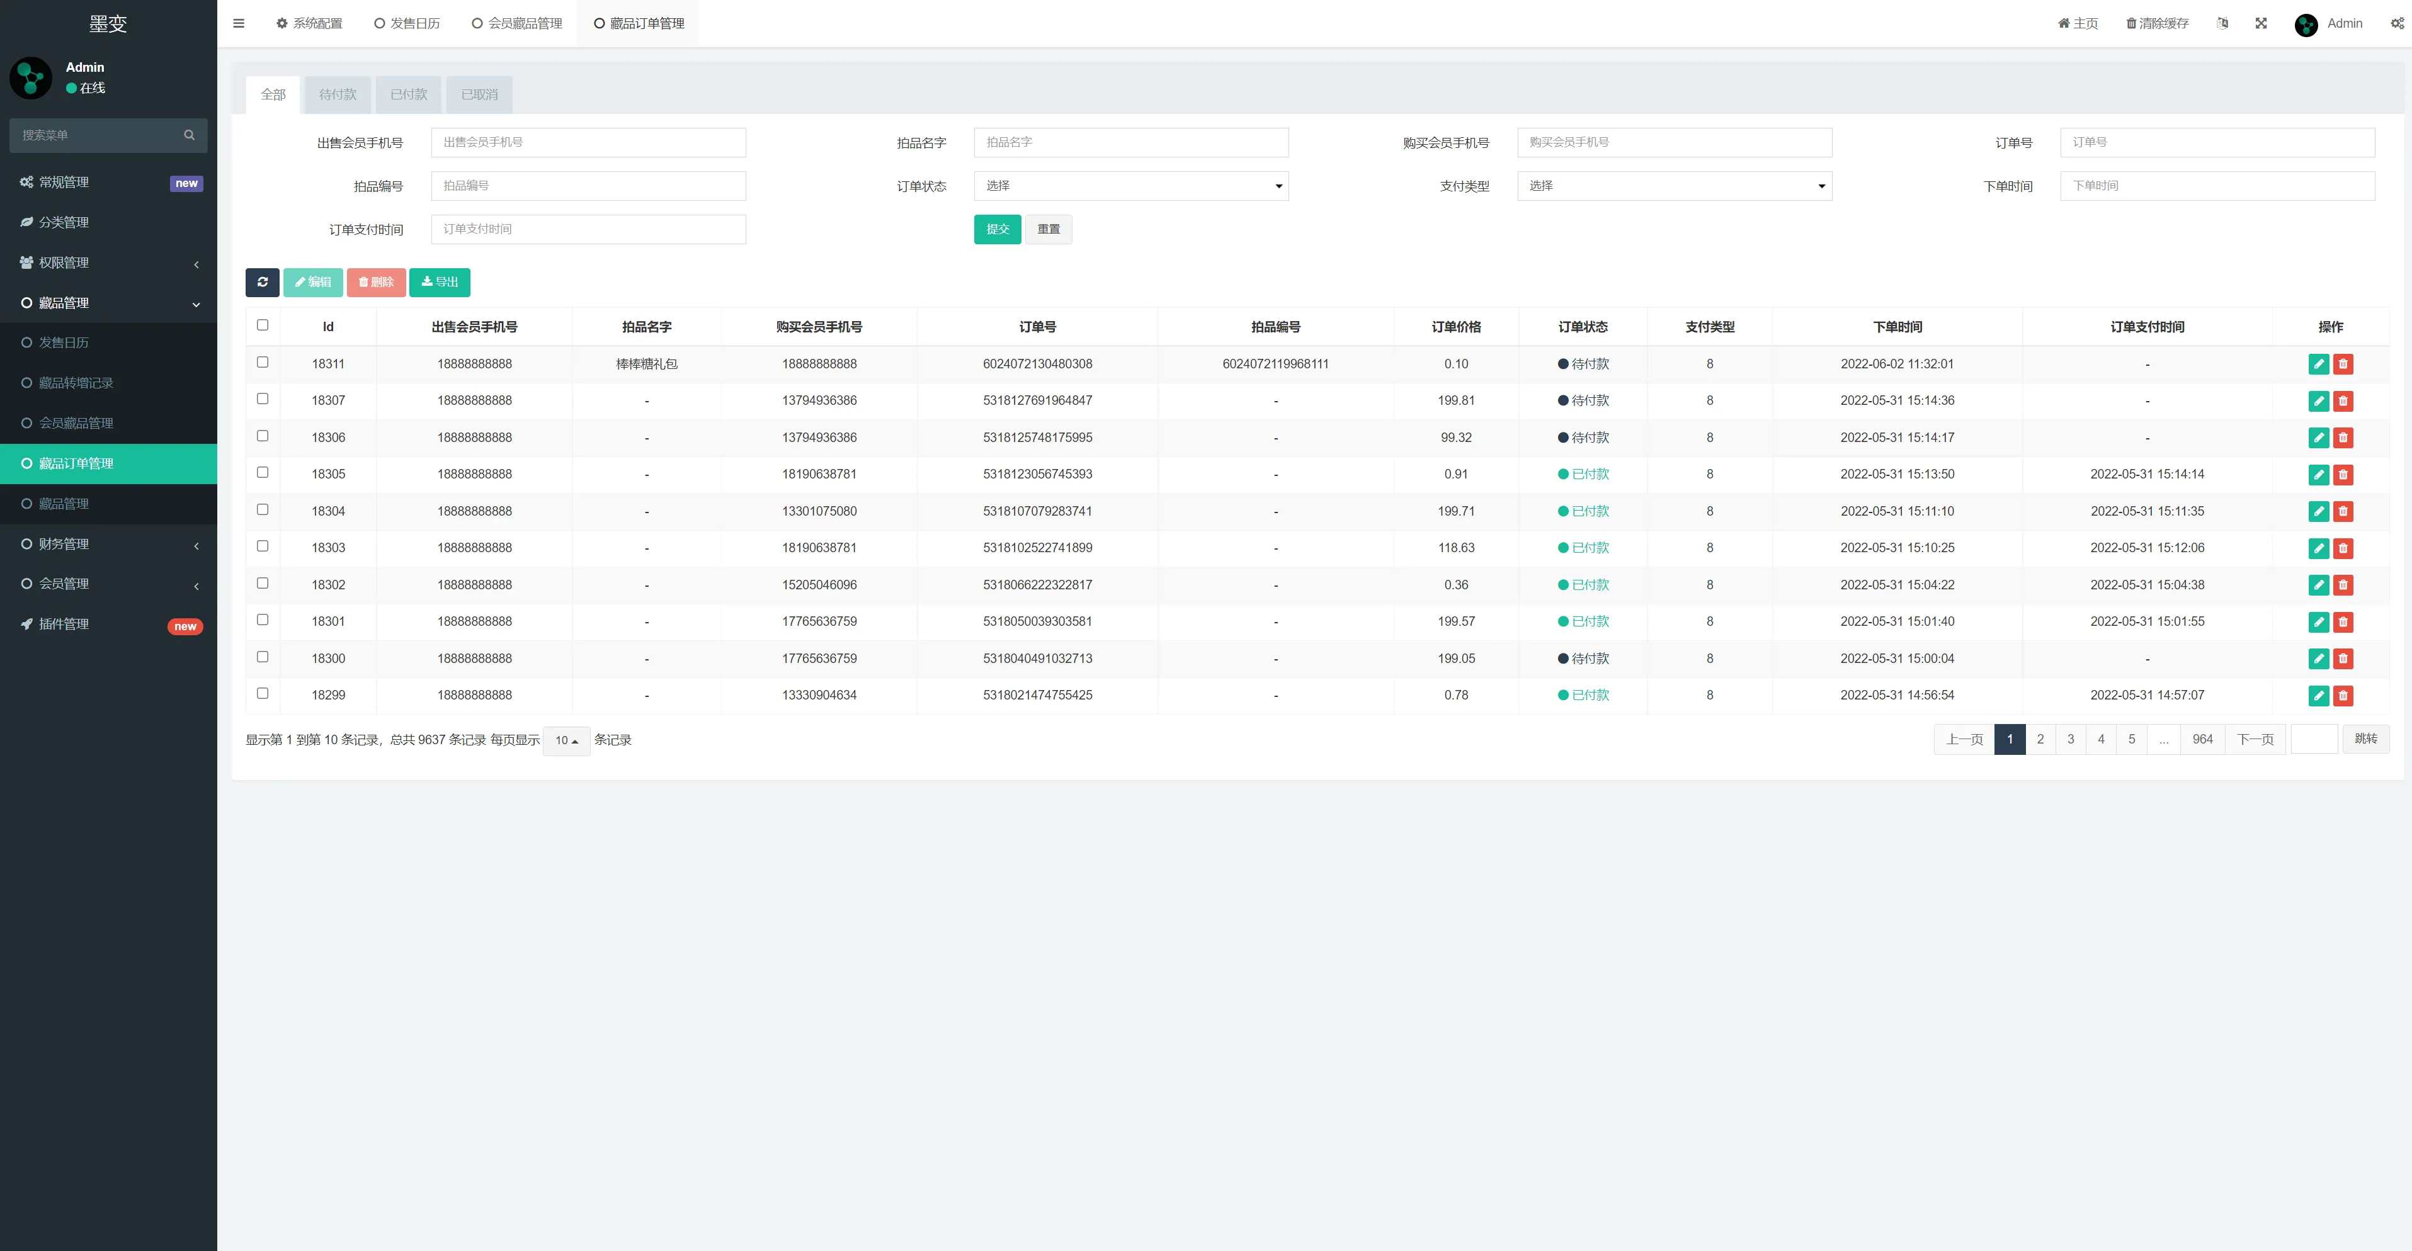Click edit pencil icon for order 18311
2412x1251 pixels.
pos(2318,365)
